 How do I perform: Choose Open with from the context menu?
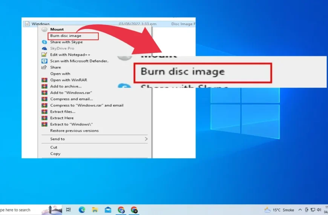click(60, 74)
